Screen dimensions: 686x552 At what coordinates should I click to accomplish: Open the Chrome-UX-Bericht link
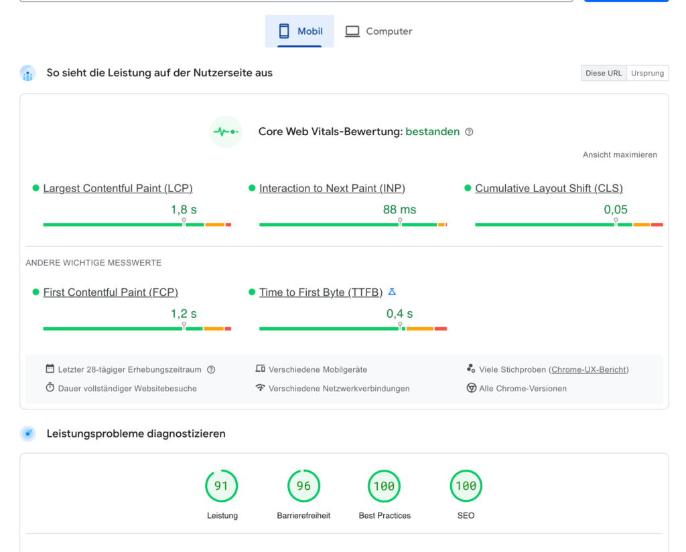pos(589,369)
